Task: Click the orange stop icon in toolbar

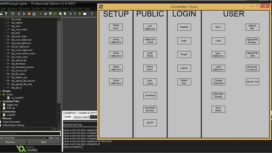Action: (29, 14)
